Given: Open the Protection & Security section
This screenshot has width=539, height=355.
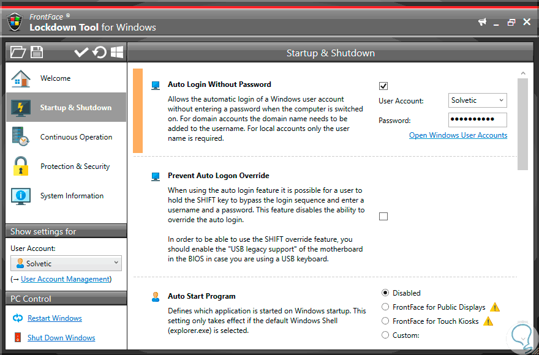Looking at the screenshot, I should tap(66, 166).
